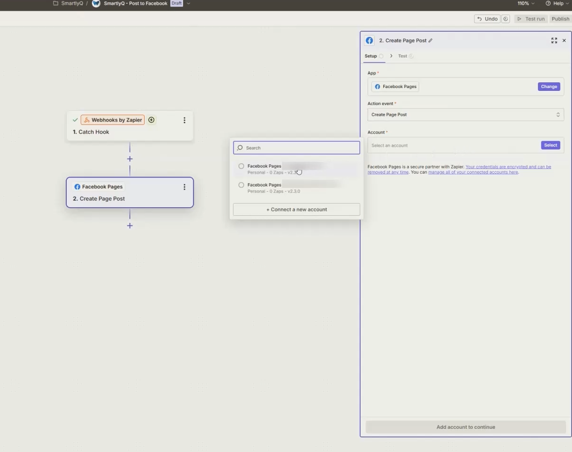
Task: Click the search magnifier icon in account popup
Action: 240,148
